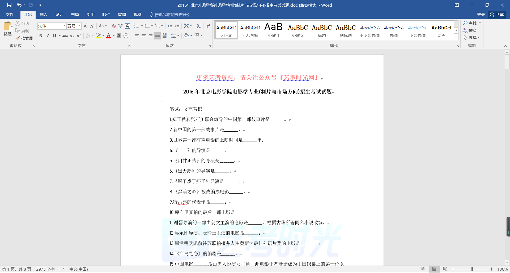Toggle show paragraph marks button
The height and width of the screenshot is (273, 510).
point(208,26)
